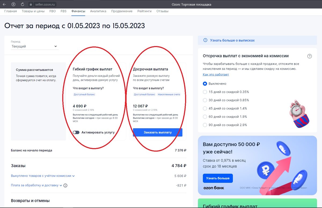Open the 'Узнать больше о выписках' link
This screenshot has width=322, height=208.
[232, 40]
